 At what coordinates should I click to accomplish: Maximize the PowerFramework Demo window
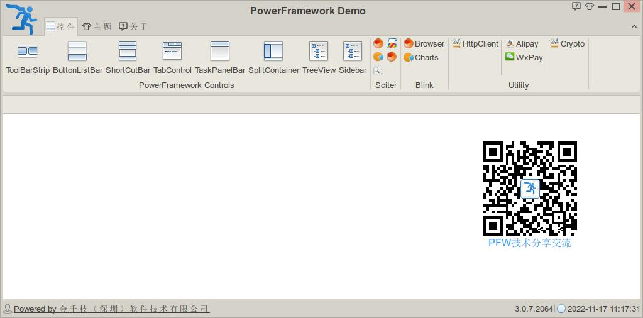(x=616, y=6)
